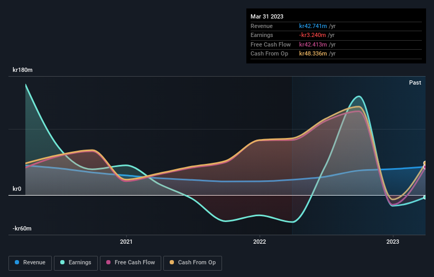Viewport: 434px width, 277px height.
Task: Click the teal Earnings end point marker
Action: pyautogui.click(x=425, y=197)
